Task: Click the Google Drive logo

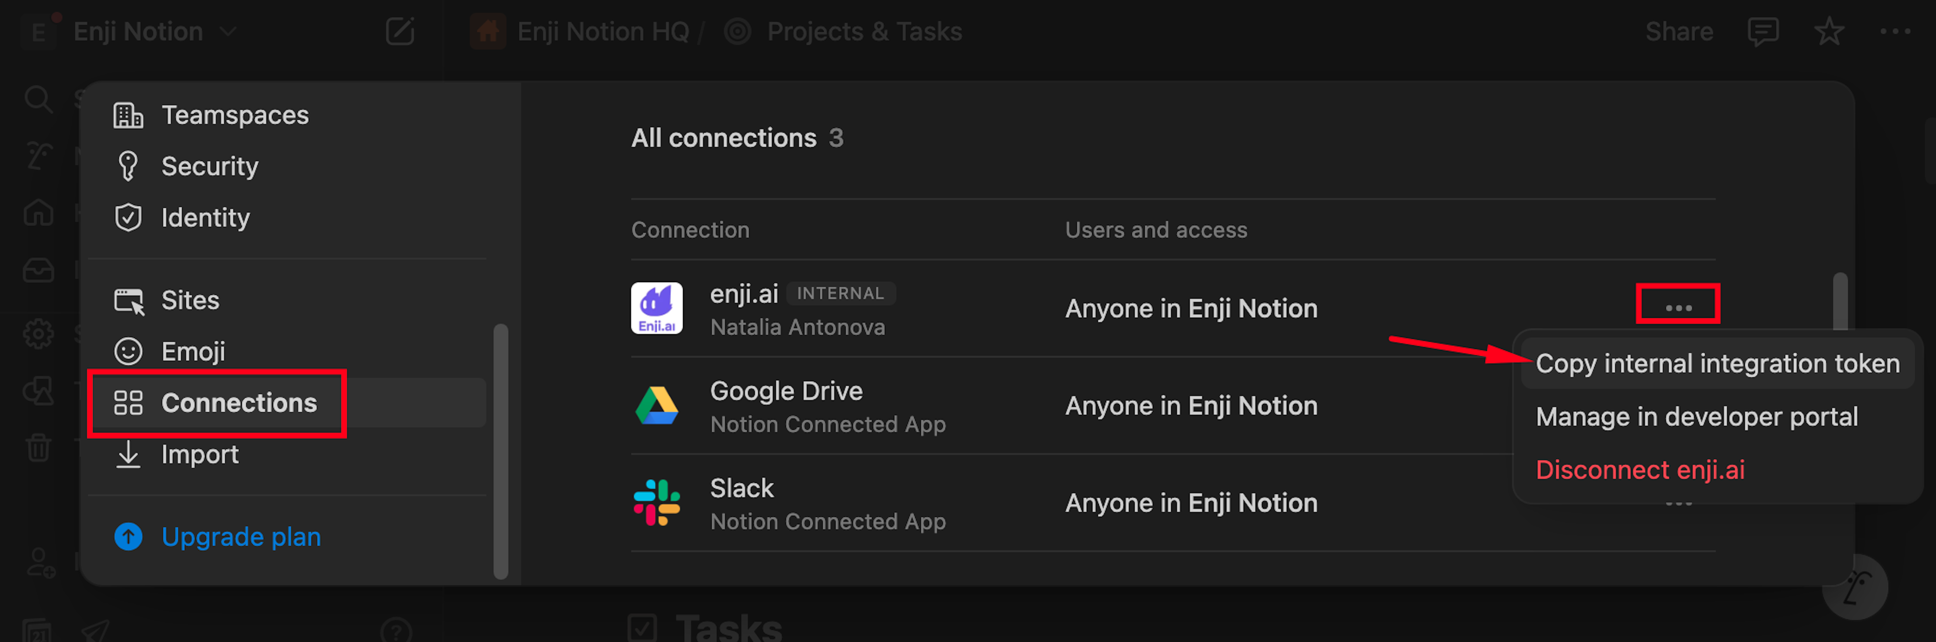Action: (x=657, y=405)
